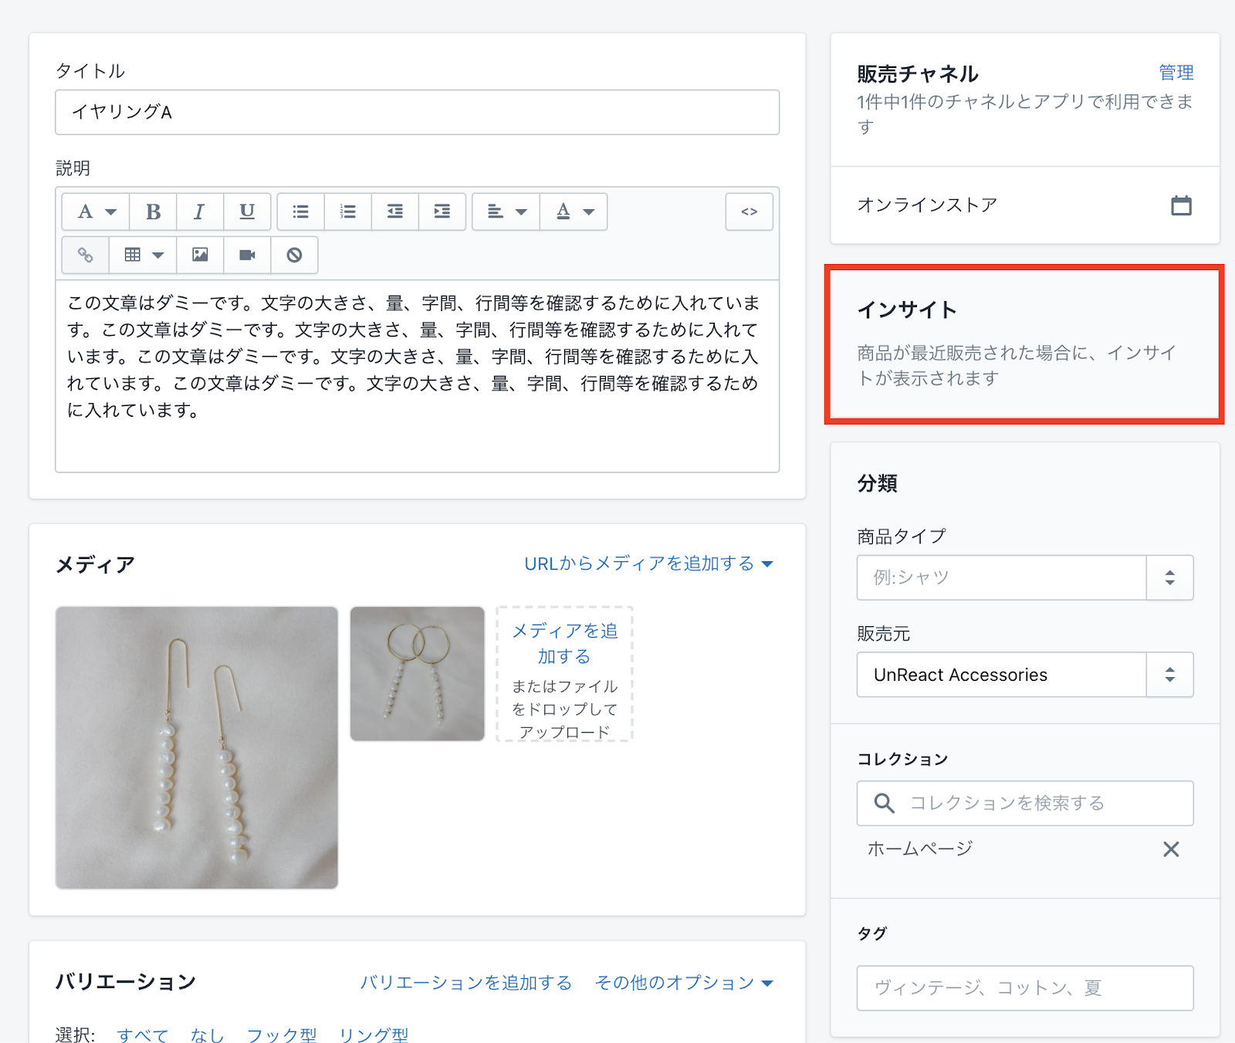The width and height of the screenshot is (1235, 1043).
Task: Toggle bold formatting in description editor
Action: tap(153, 212)
